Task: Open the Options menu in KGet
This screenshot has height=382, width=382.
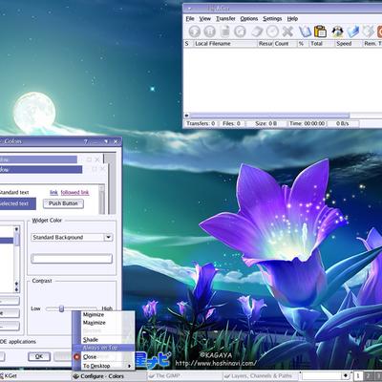Action: click(249, 19)
